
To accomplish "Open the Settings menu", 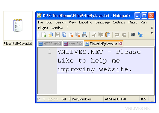I will coord(119,22).
